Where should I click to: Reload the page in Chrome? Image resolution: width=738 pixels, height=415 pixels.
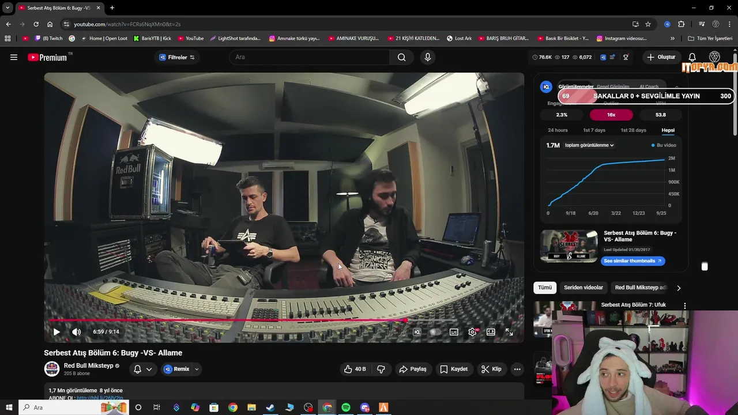pos(36,24)
